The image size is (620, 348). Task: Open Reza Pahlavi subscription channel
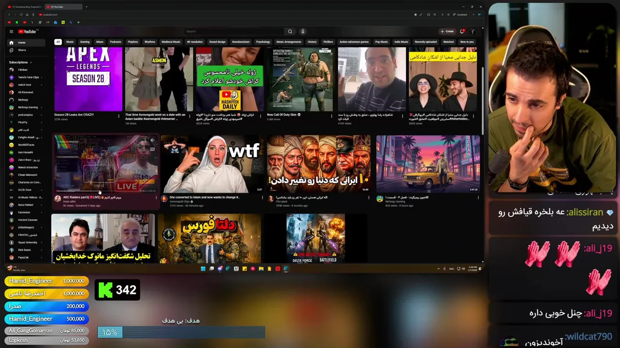pos(25,205)
